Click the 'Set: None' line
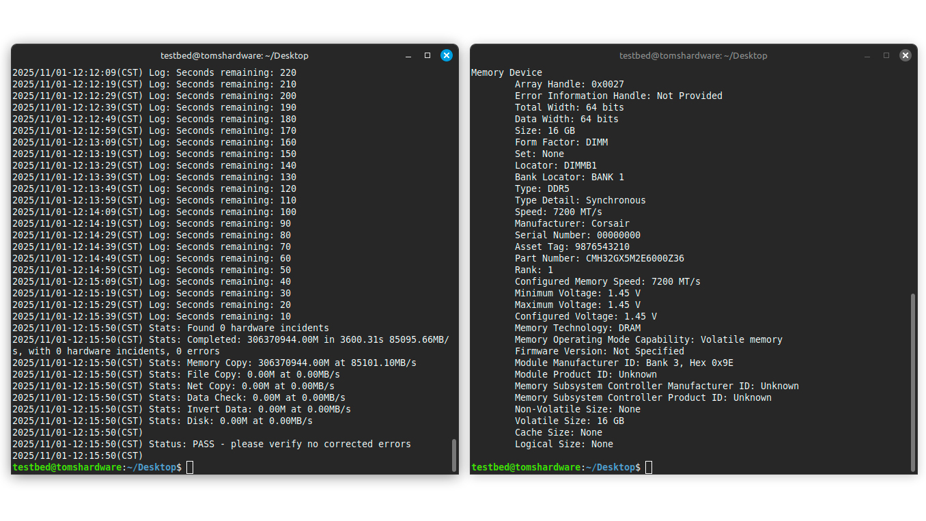Image resolution: width=926 pixels, height=521 pixels. [539, 154]
